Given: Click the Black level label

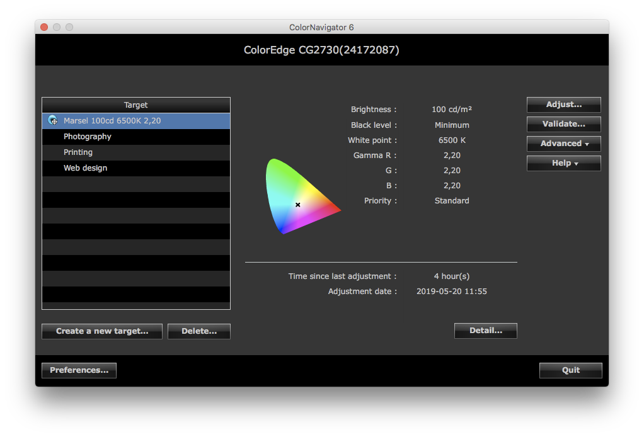Looking at the screenshot, I should [x=374, y=125].
